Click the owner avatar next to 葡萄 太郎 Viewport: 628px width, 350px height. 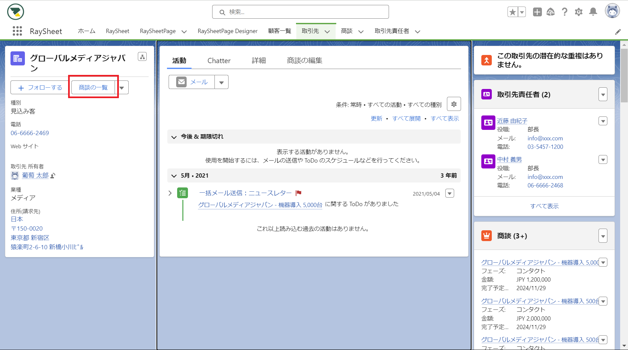15,176
